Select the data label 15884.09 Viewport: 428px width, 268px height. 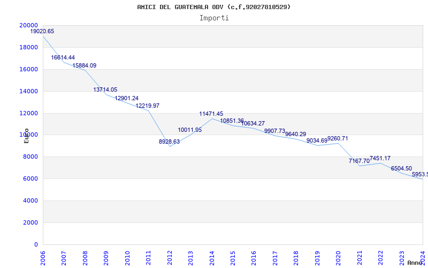(85, 65)
